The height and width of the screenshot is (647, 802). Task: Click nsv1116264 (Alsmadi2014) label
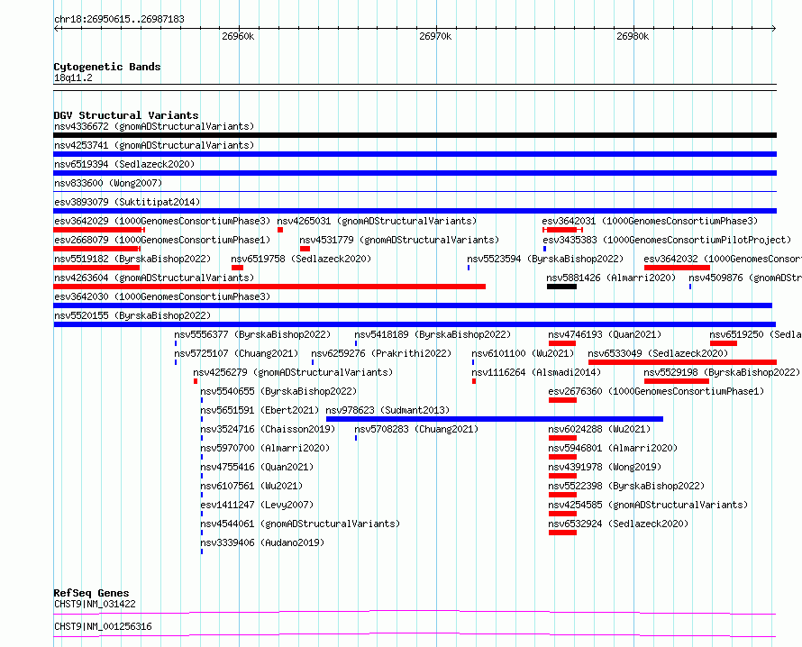536,372
